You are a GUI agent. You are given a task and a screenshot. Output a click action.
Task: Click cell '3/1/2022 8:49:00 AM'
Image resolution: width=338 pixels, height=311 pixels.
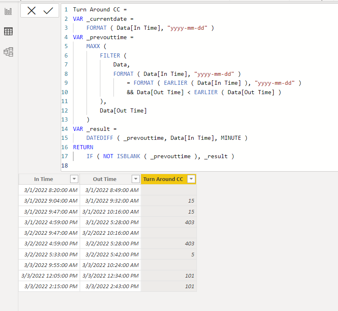click(x=110, y=190)
